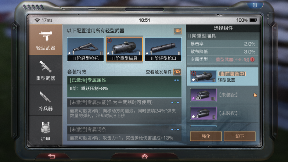Expand the [未激活]专属技能 skill panel
The height and width of the screenshot is (162, 288).
124,111
